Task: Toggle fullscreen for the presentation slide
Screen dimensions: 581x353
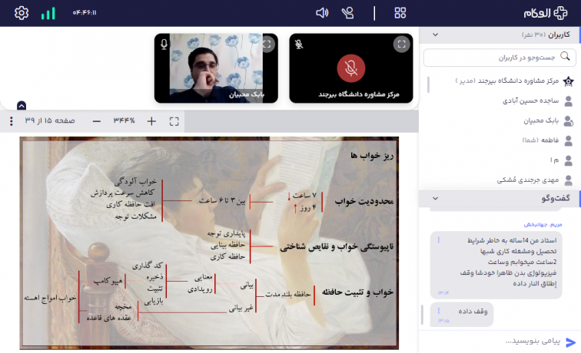Action: pos(174,121)
